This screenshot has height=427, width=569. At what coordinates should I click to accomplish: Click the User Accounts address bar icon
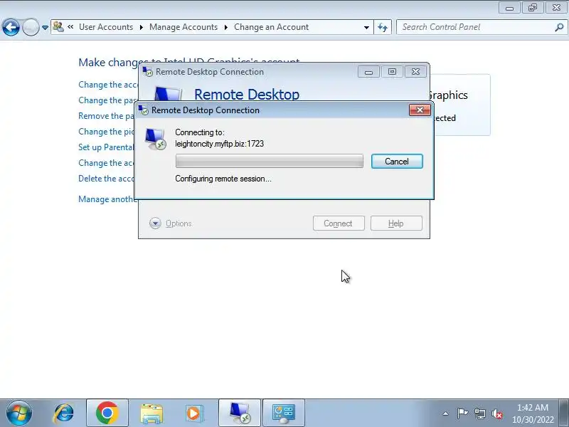coord(58,27)
